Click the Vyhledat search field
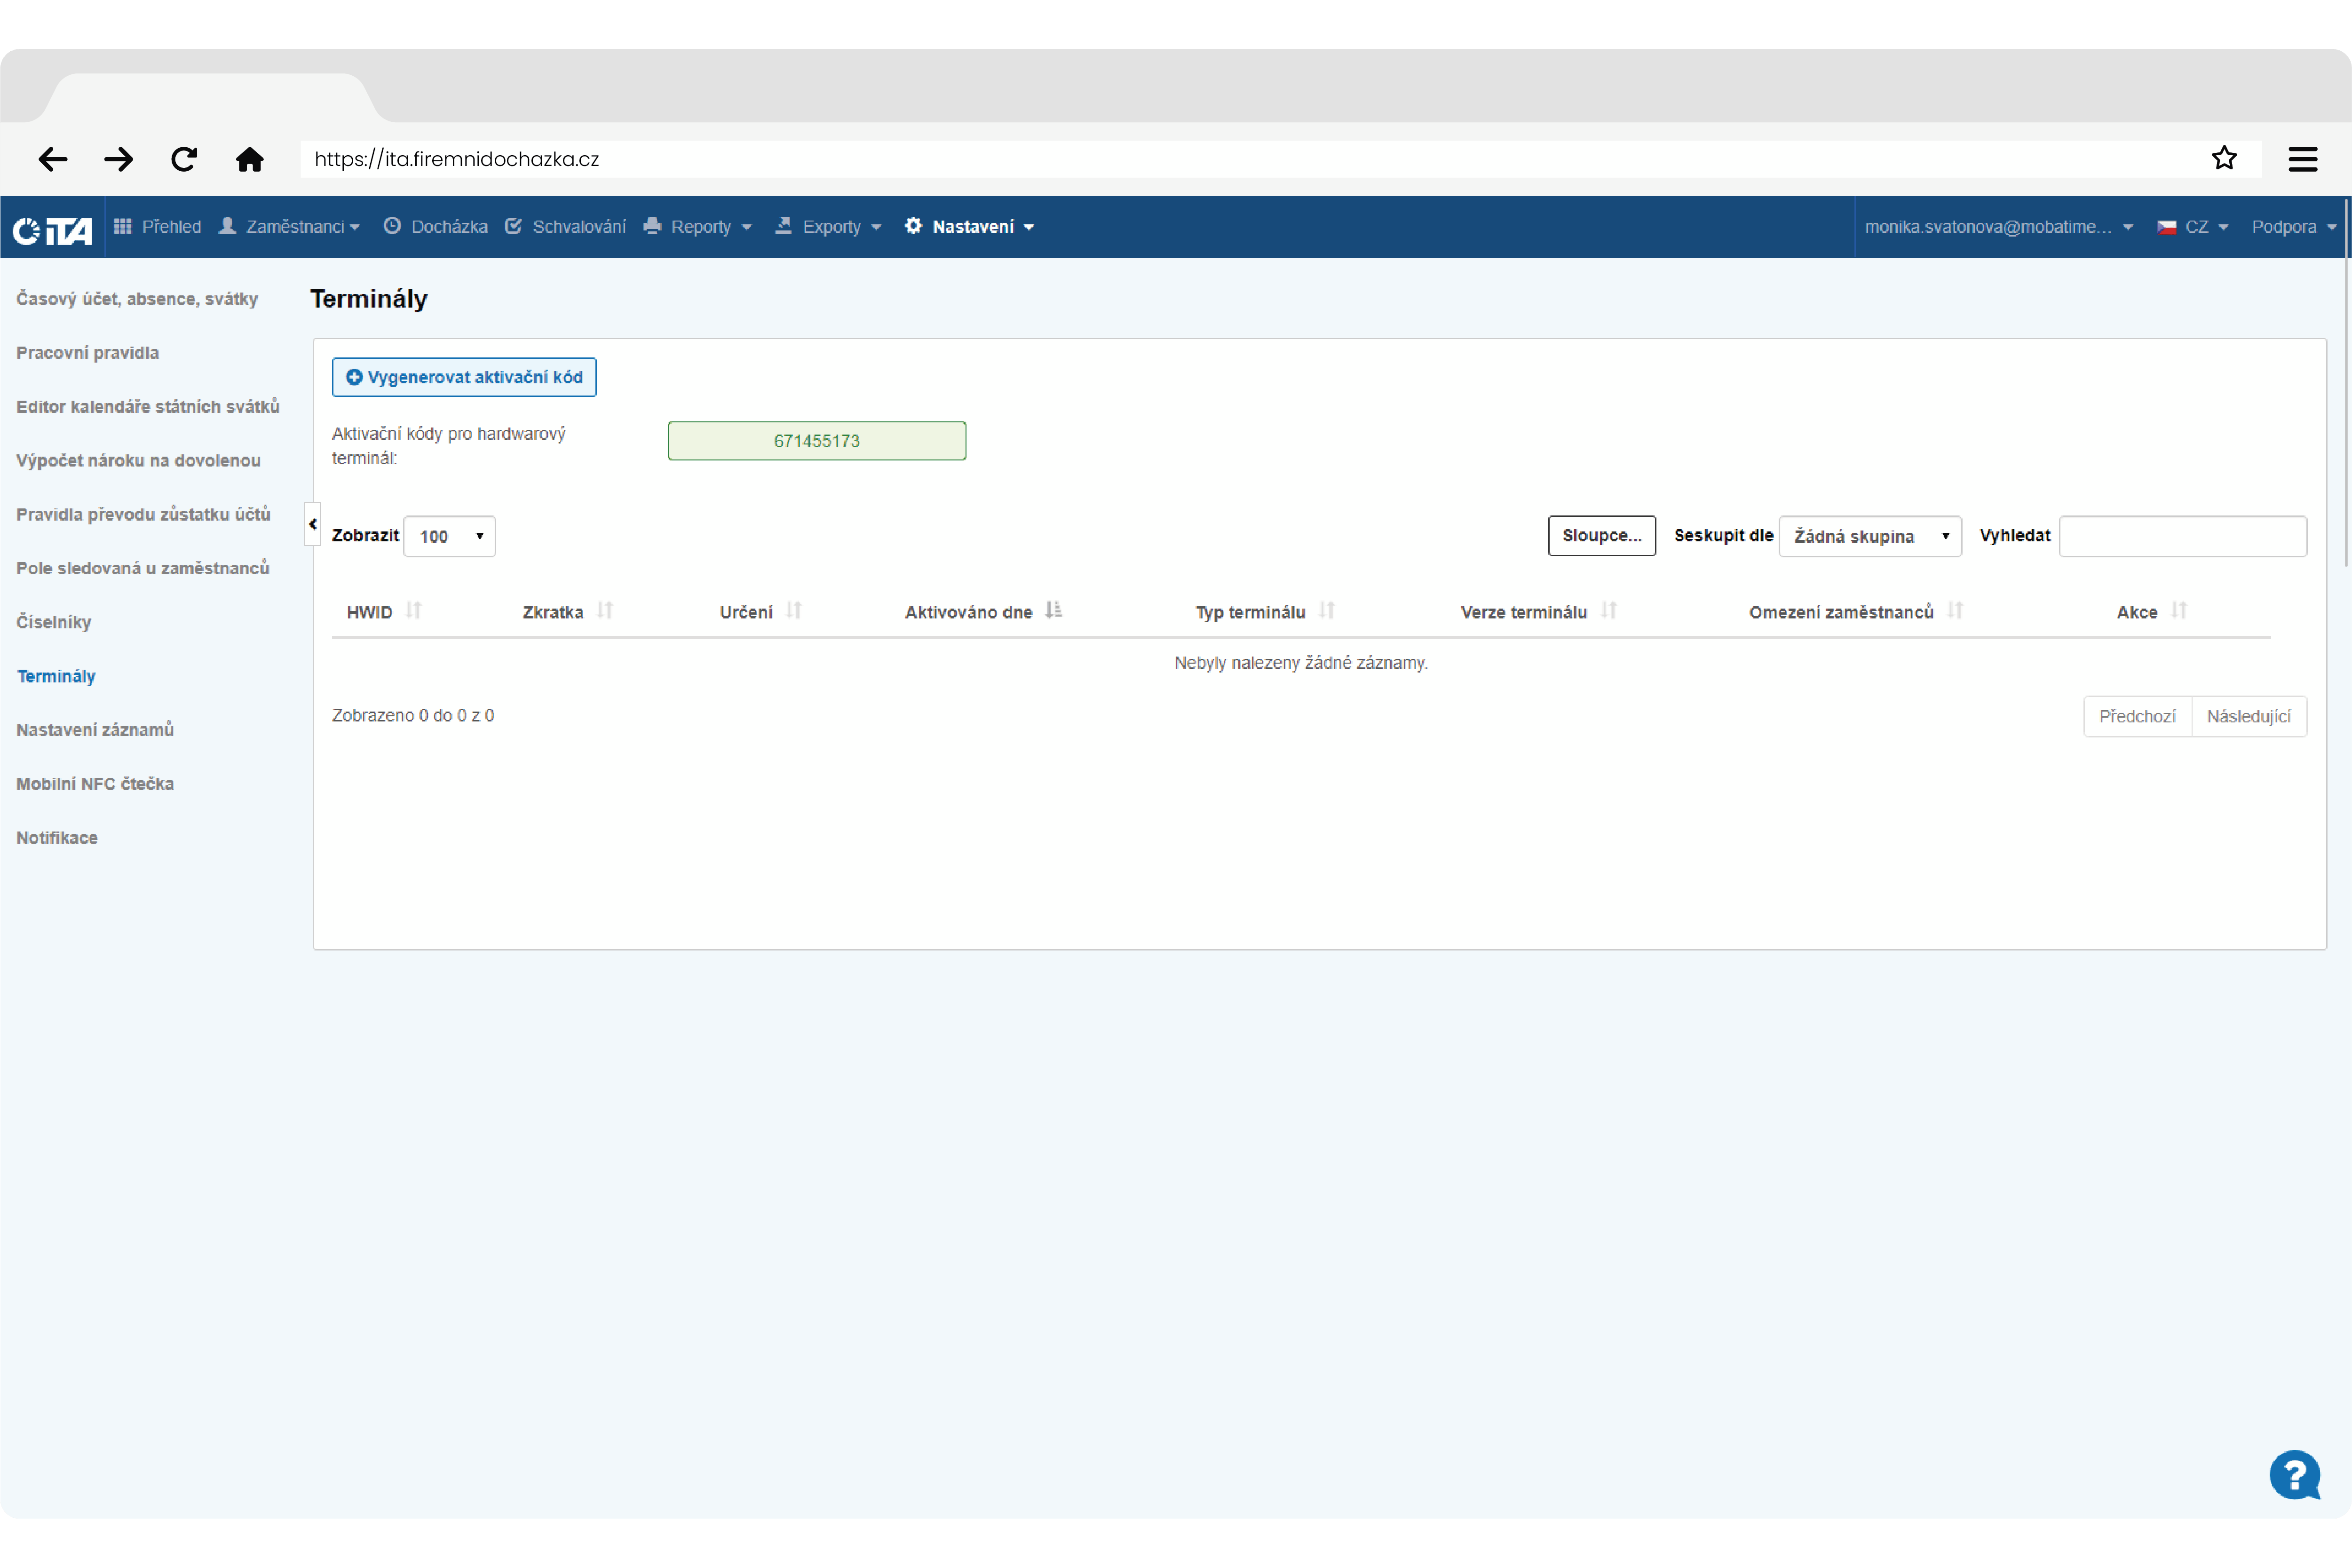This screenshot has height=1568, width=2352. point(2182,536)
